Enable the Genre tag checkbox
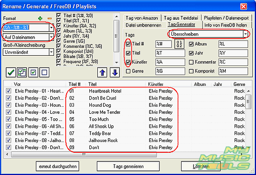The width and height of the screenshot is (256, 175). pyautogui.click(x=128, y=71)
